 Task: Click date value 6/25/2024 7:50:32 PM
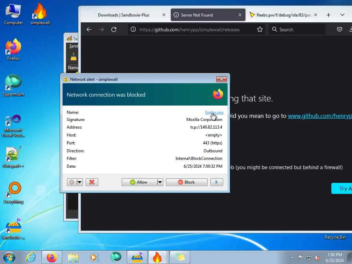coord(203,166)
